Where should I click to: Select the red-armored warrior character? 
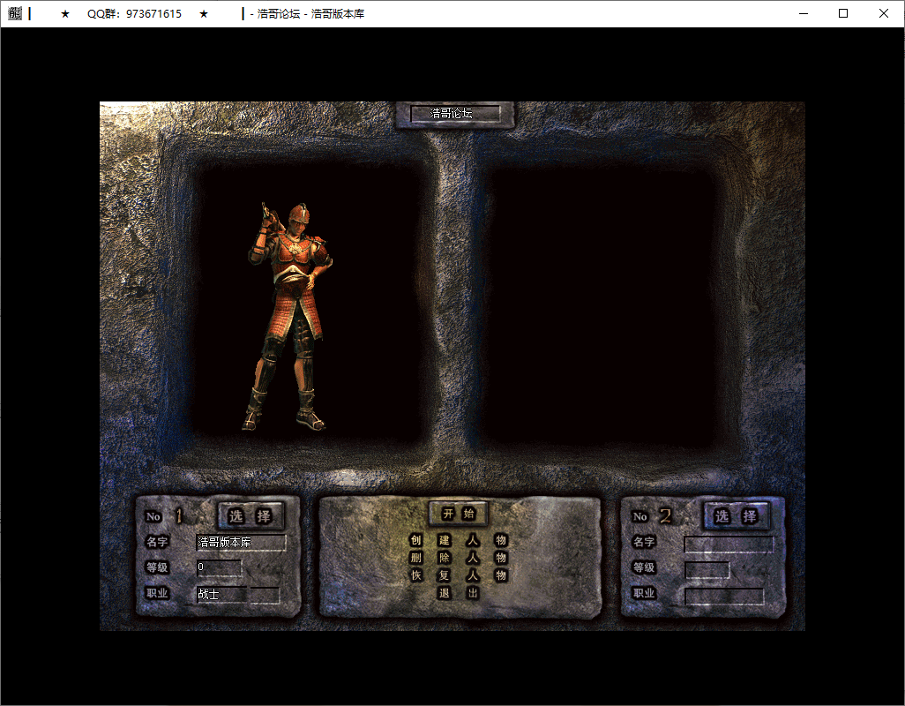click(x=290, y=318)
